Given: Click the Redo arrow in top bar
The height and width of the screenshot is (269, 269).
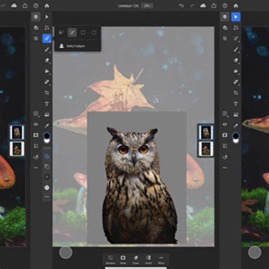Looking at the screenshot, I should point(192,6).
